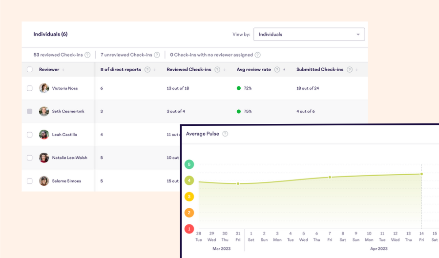Sort by Reviewed Check-ins arrow
Screen dimensions: 439x258
click(x=225, y=70)
